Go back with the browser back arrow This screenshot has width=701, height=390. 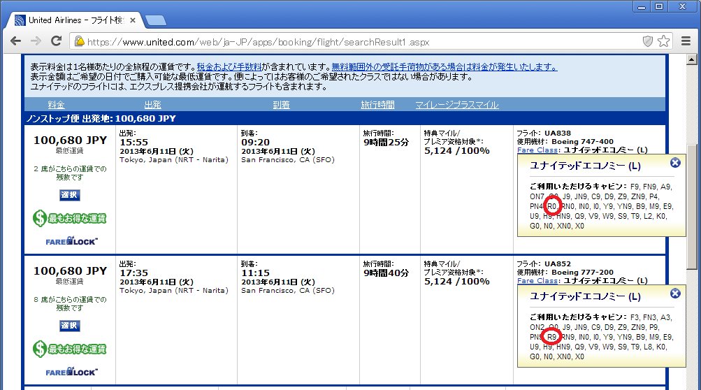[15, 41]
